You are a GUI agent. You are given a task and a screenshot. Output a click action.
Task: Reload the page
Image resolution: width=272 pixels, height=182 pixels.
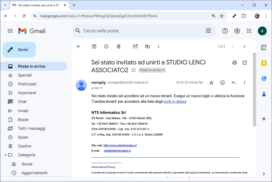(x=24, y=16)
